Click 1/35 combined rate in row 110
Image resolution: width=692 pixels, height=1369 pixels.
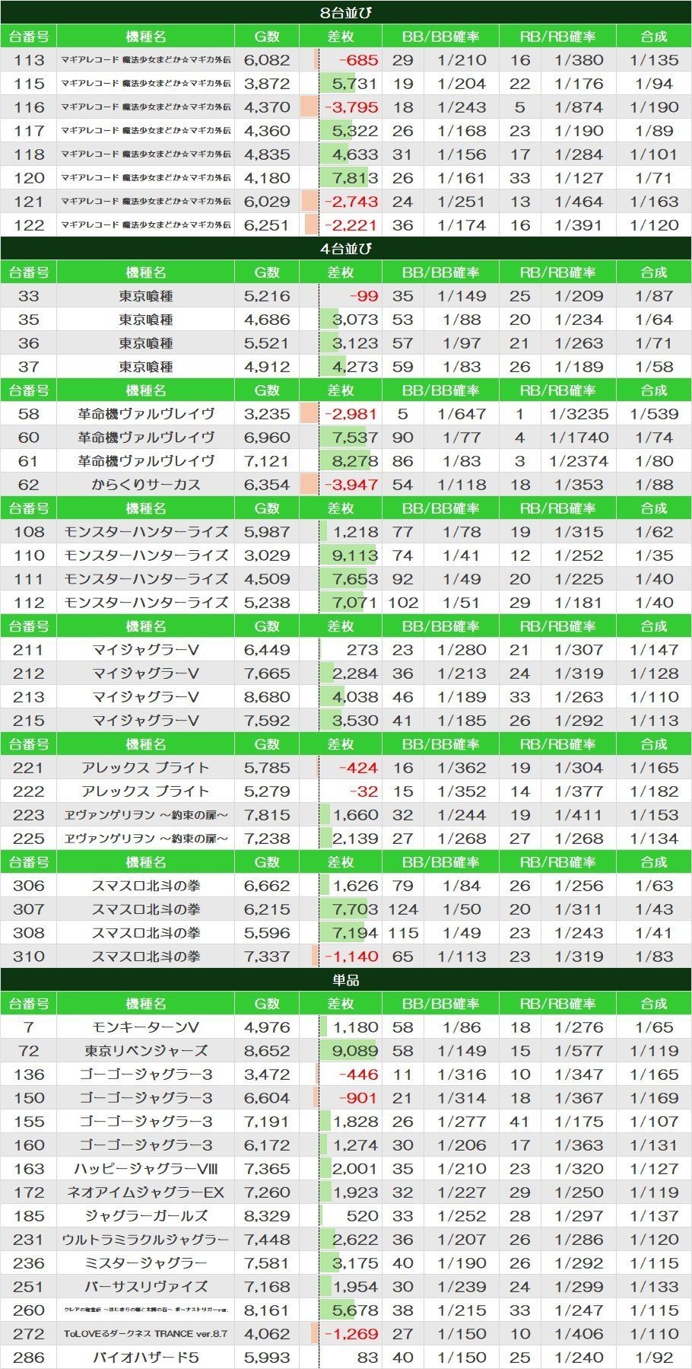(x=654, y=556)
